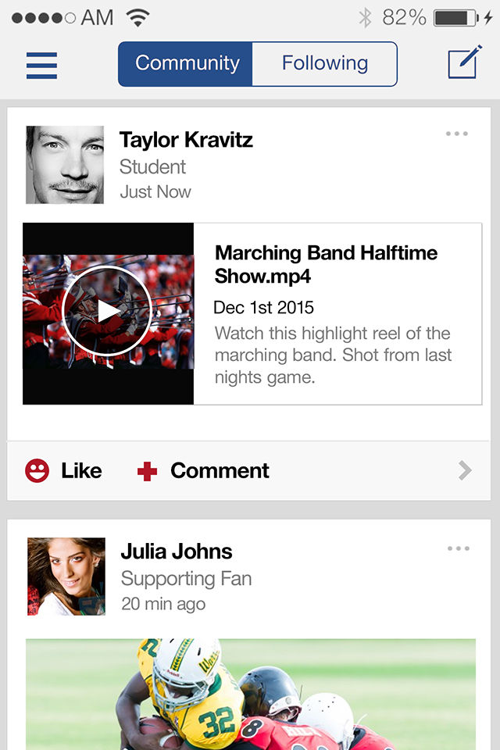Open Julia Johns's profile photo
The height and width of the screenshot is (750, 500).
pyautogui.click(x=66, y=577)
